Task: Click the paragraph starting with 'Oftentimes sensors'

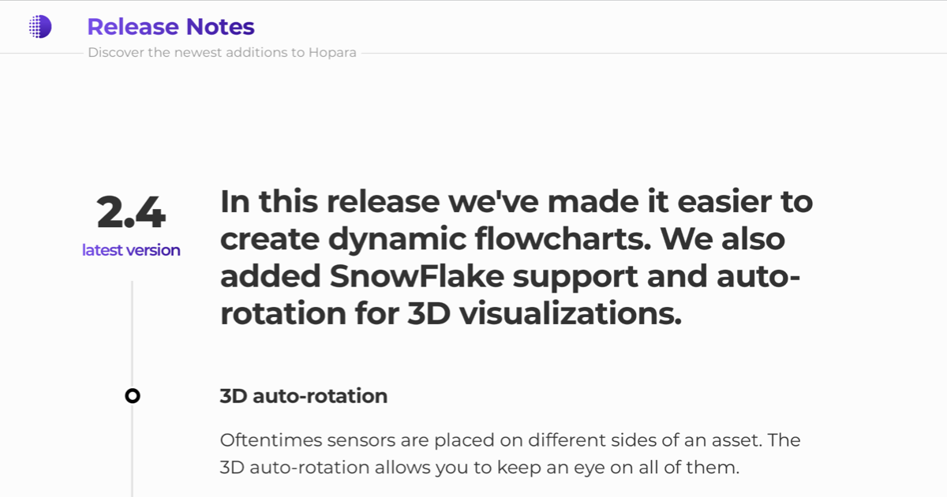Action: point(511,454)
